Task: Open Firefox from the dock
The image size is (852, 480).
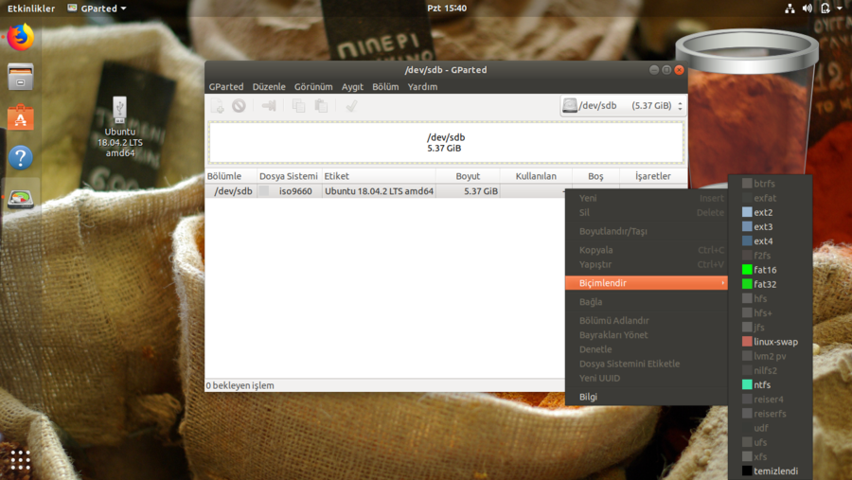Action: click(21, 38)
